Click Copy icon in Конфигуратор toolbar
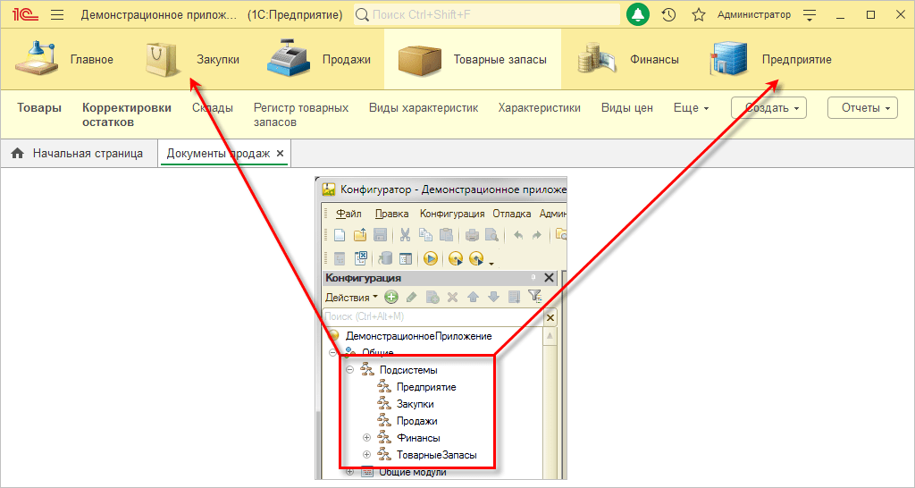 point(425,235)
